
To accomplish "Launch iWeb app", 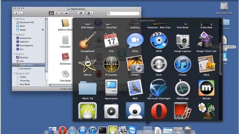I will coord(206,64).
